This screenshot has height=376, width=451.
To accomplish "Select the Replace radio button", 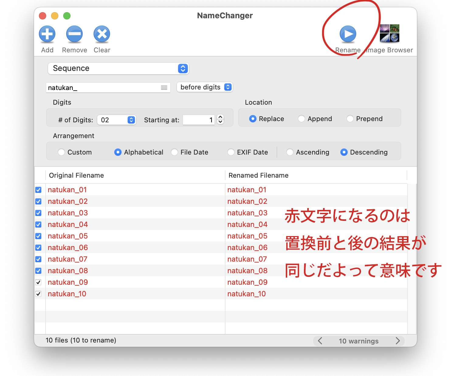I will [x=253, y=119].
